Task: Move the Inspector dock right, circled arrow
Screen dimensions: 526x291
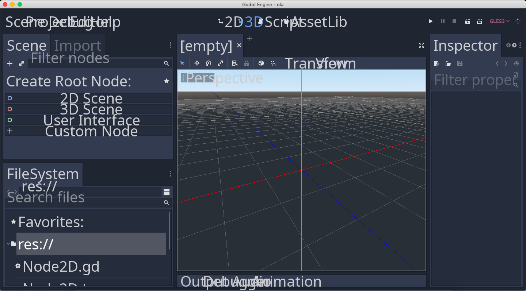Action: coord(514,45)
